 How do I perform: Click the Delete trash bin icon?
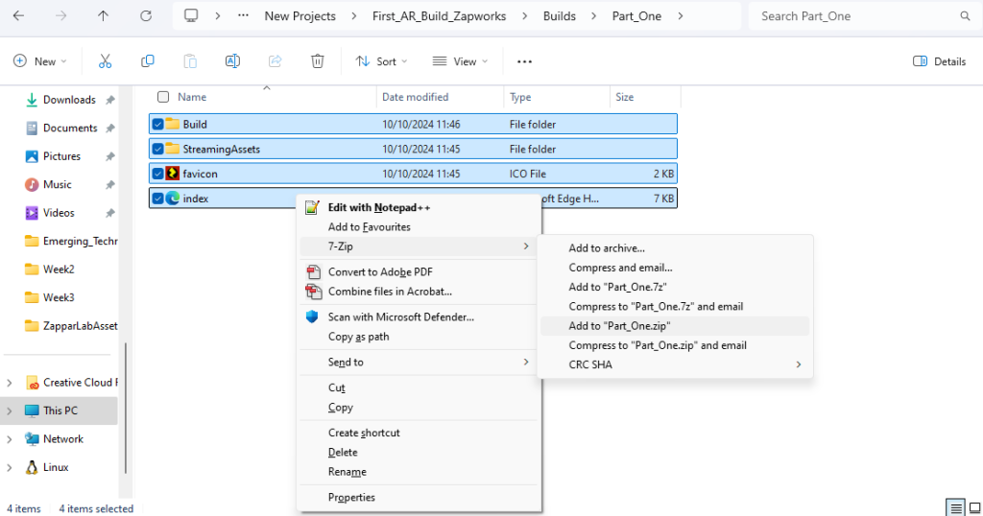click(317, 61)
